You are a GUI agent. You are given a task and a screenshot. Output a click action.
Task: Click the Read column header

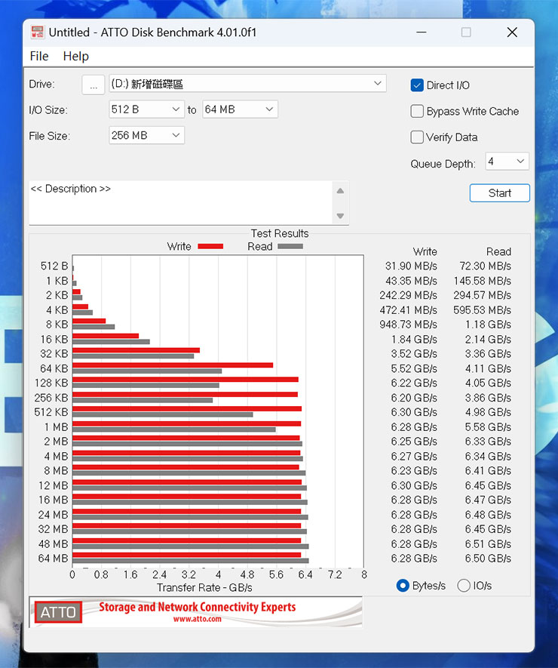pyautogui.click(x=499, y=252)
